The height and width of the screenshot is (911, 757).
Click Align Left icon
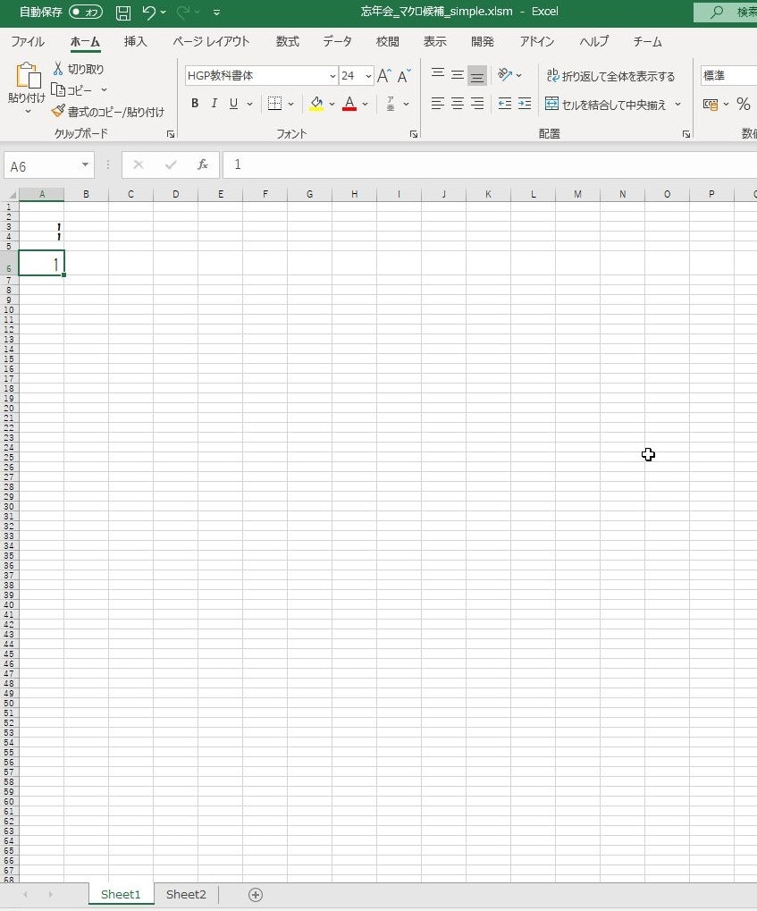click(438, 104)
